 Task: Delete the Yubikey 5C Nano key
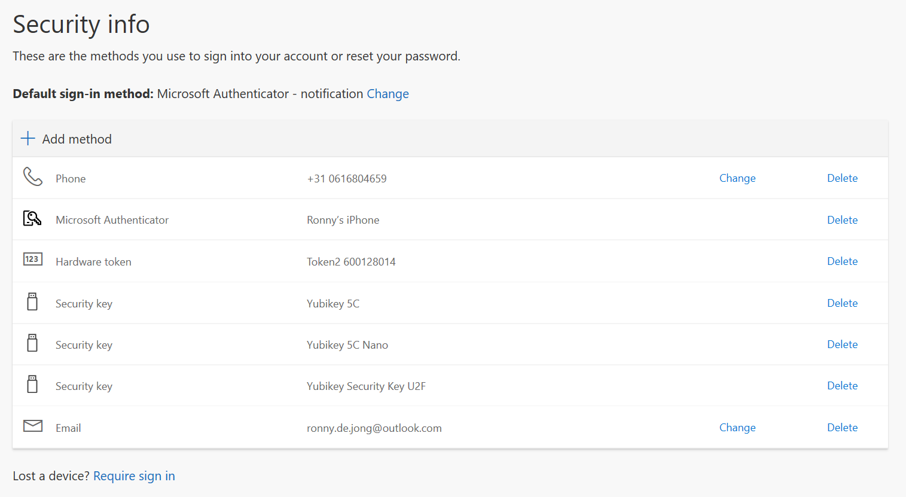(x=842, y=344)
